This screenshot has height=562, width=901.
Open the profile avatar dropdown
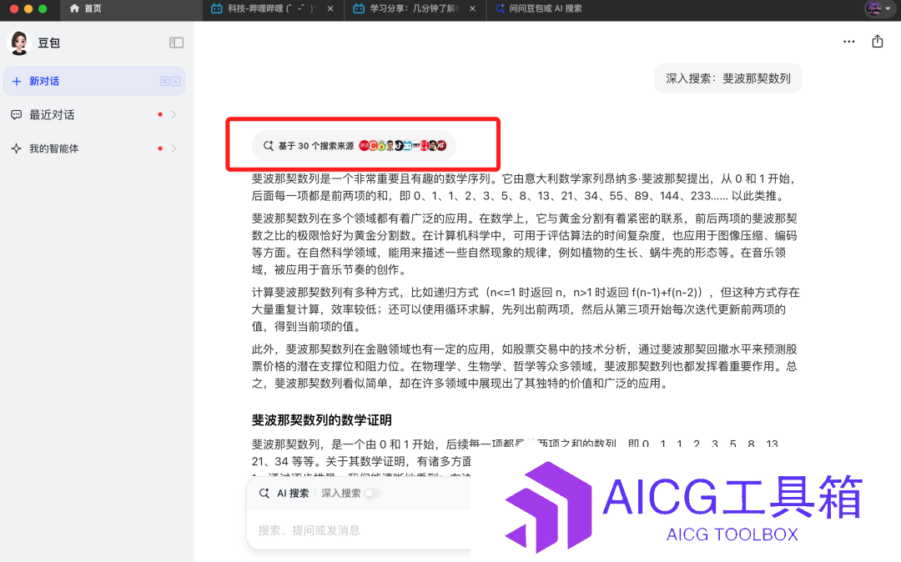tap(878, 8)
